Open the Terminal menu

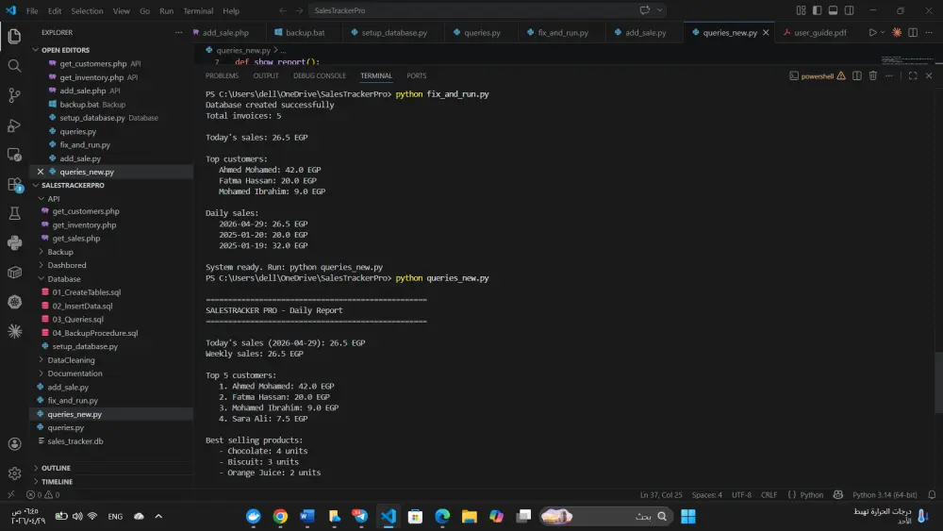point(198,10)
